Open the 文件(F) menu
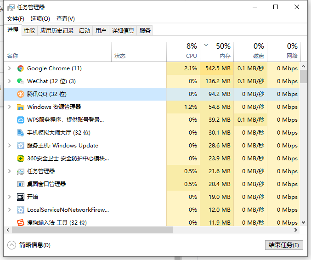 click(16, 19)
